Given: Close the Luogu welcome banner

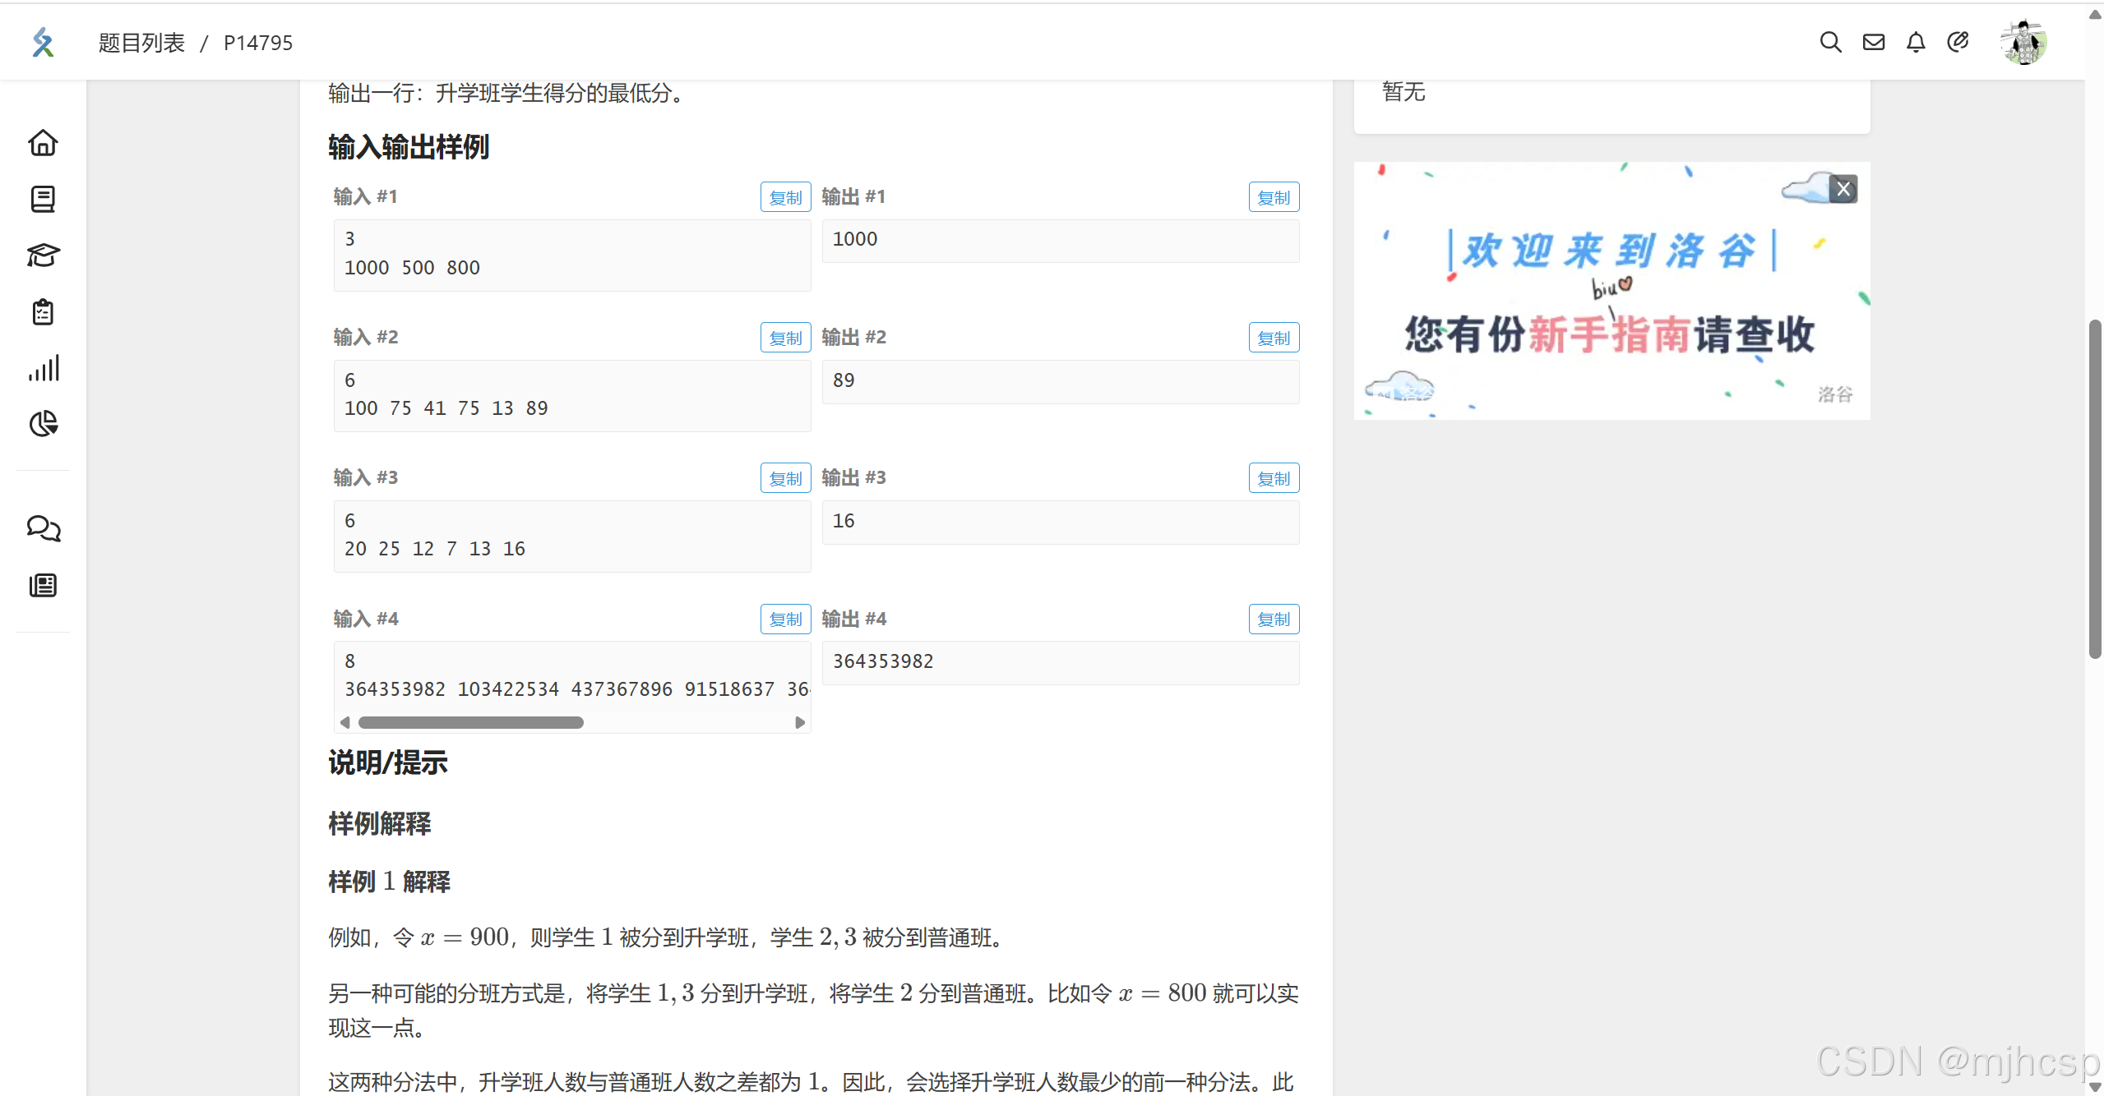Looking at the screenshot, I should pyautogui.click(x=1843, y=189).
